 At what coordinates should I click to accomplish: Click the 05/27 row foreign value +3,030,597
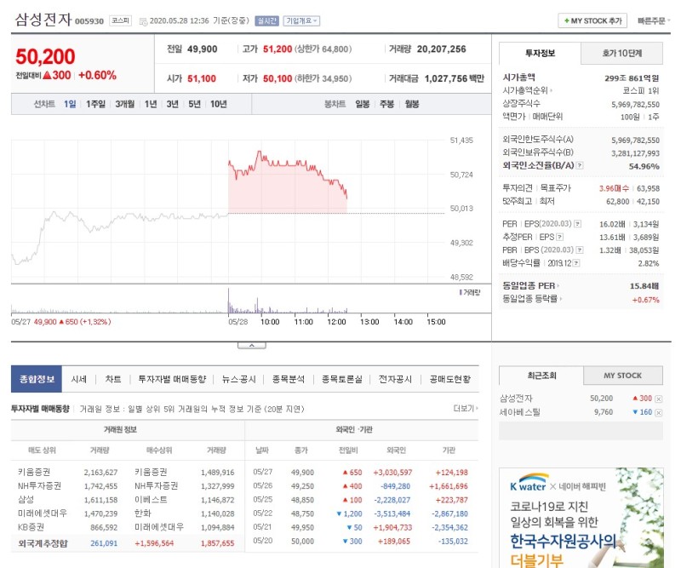click(392, 473)
